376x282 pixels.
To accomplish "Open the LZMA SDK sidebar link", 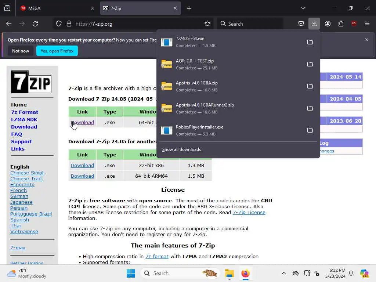I will point(24,119).
